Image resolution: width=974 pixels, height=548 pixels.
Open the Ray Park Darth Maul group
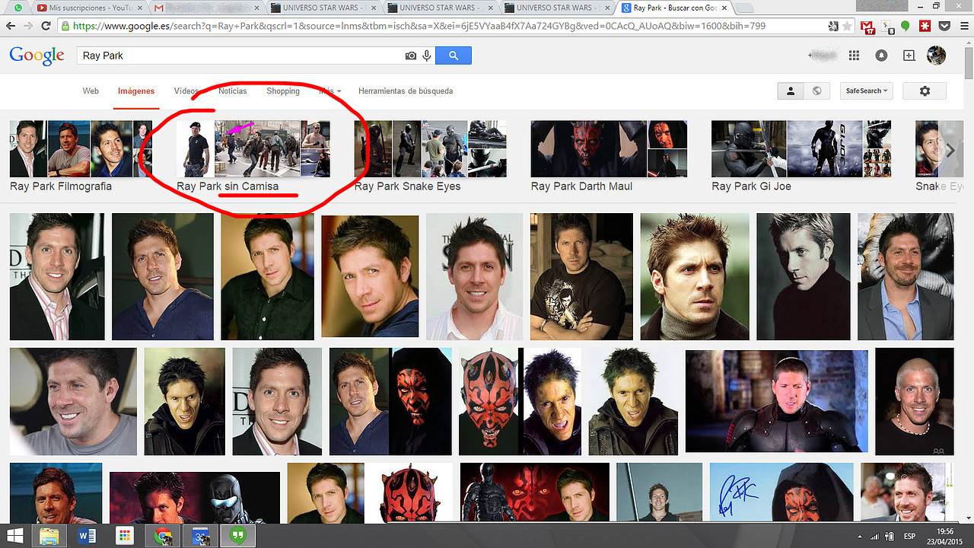point(609,156)
